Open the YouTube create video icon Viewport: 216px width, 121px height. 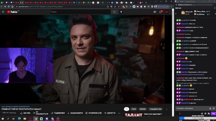[155, 12]
